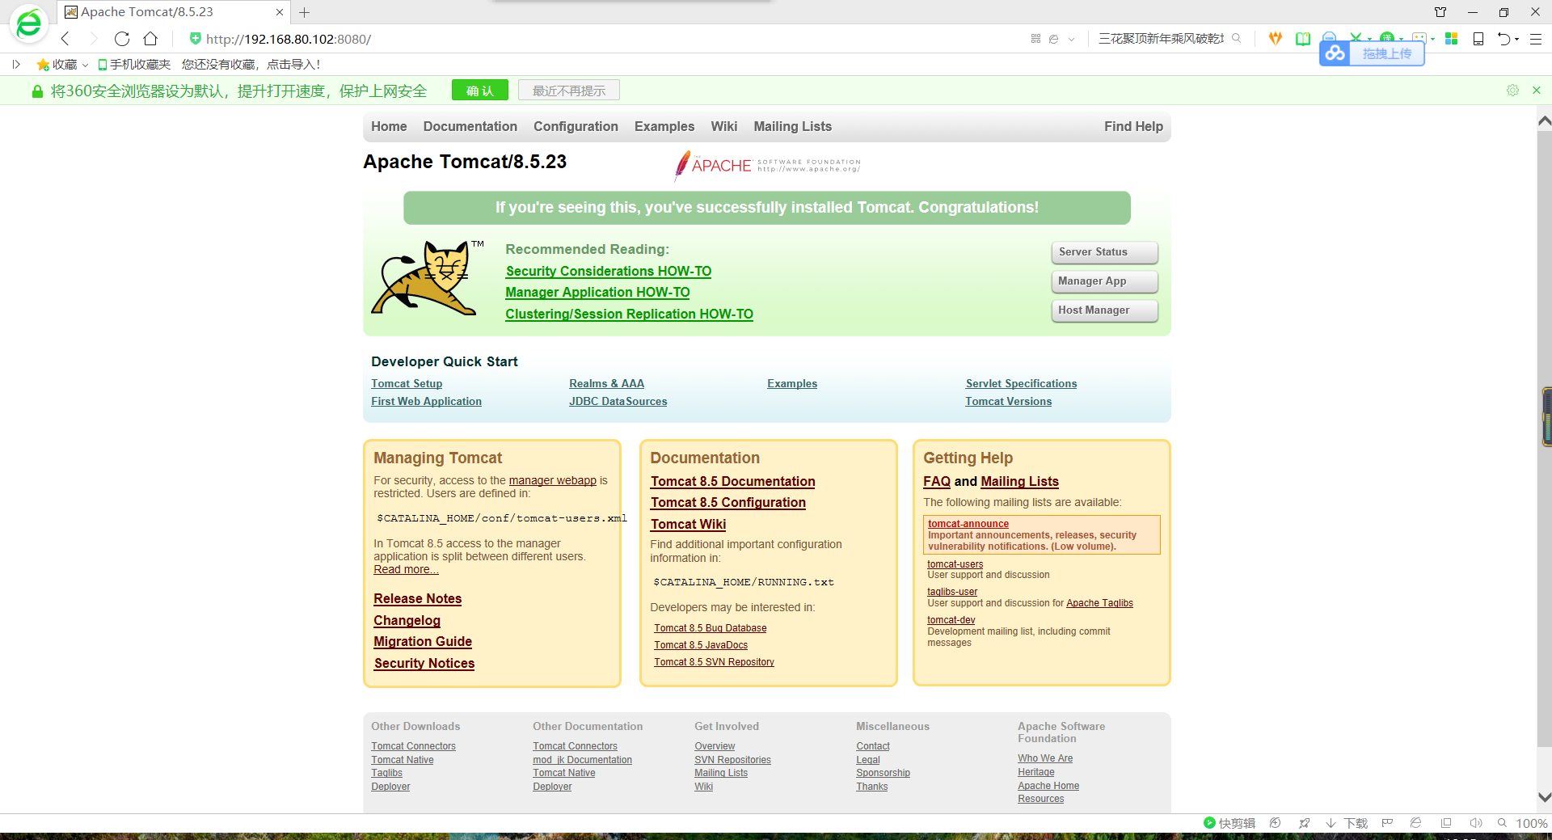Viewport: 1552px width, 840px height.
Task: Click the 点击导入 import favorites prompt
Action: tap(293, 65)
